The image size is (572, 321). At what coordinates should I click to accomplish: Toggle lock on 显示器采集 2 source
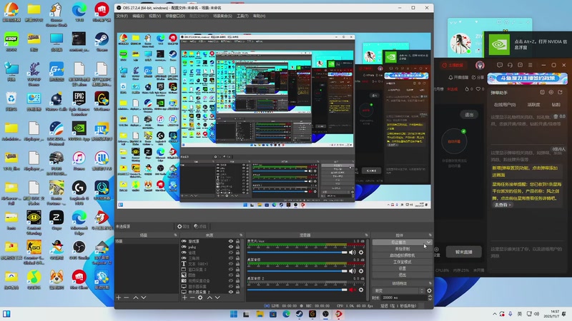(237, 292)
